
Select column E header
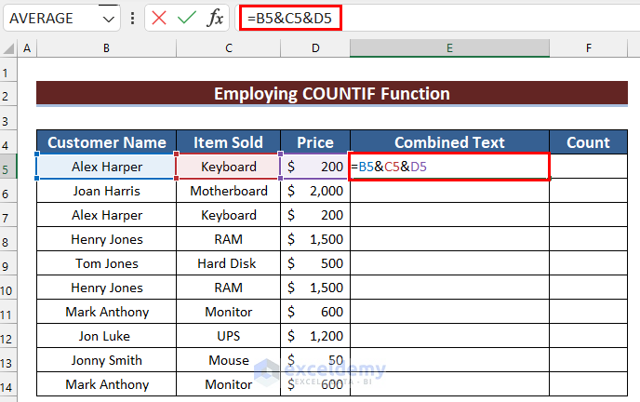(x=449, y=48)
